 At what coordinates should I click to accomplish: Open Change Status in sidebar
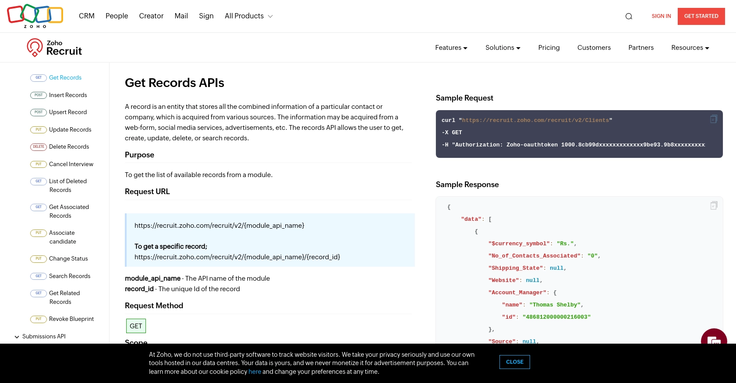click(x=68, y=259)
